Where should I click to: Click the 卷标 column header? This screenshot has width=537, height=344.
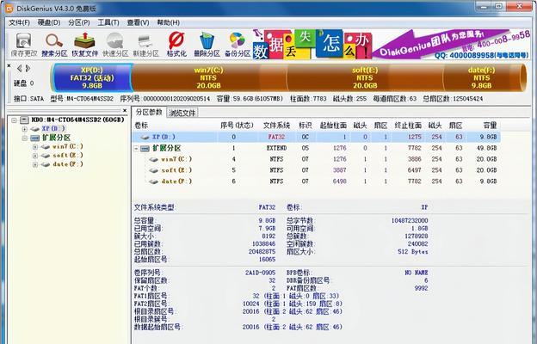pyautogui.click(x=141, y=126)
